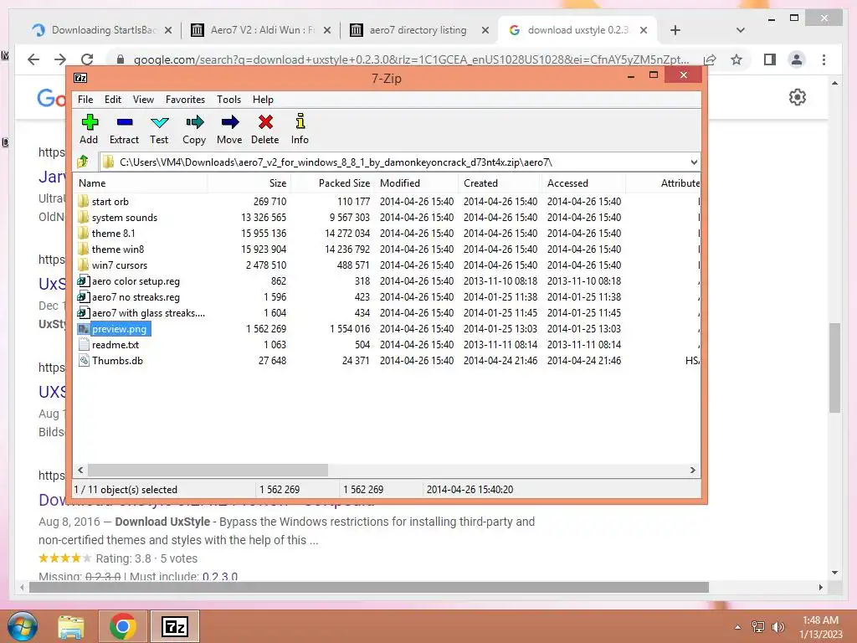Select the readme.txt file
Viewport: 857px width, 643px height.
point(108,344)
